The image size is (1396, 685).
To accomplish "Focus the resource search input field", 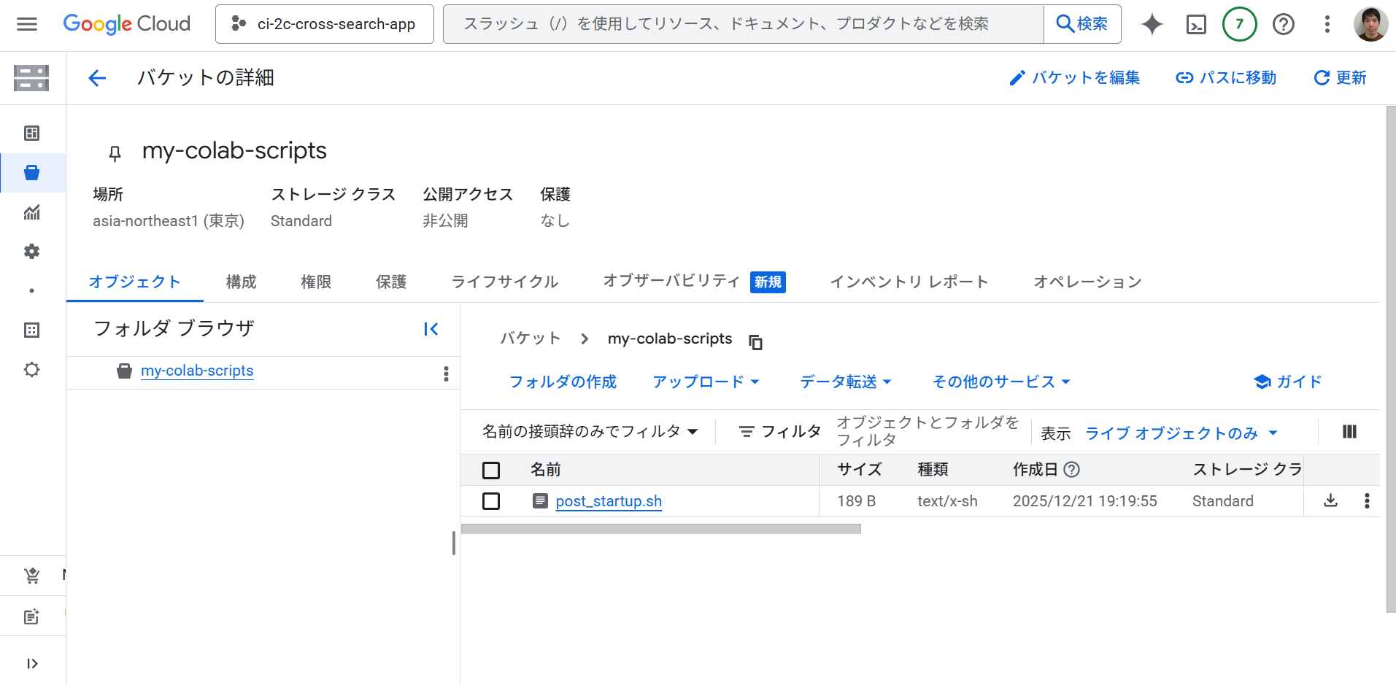I will (x=743, y=24).
